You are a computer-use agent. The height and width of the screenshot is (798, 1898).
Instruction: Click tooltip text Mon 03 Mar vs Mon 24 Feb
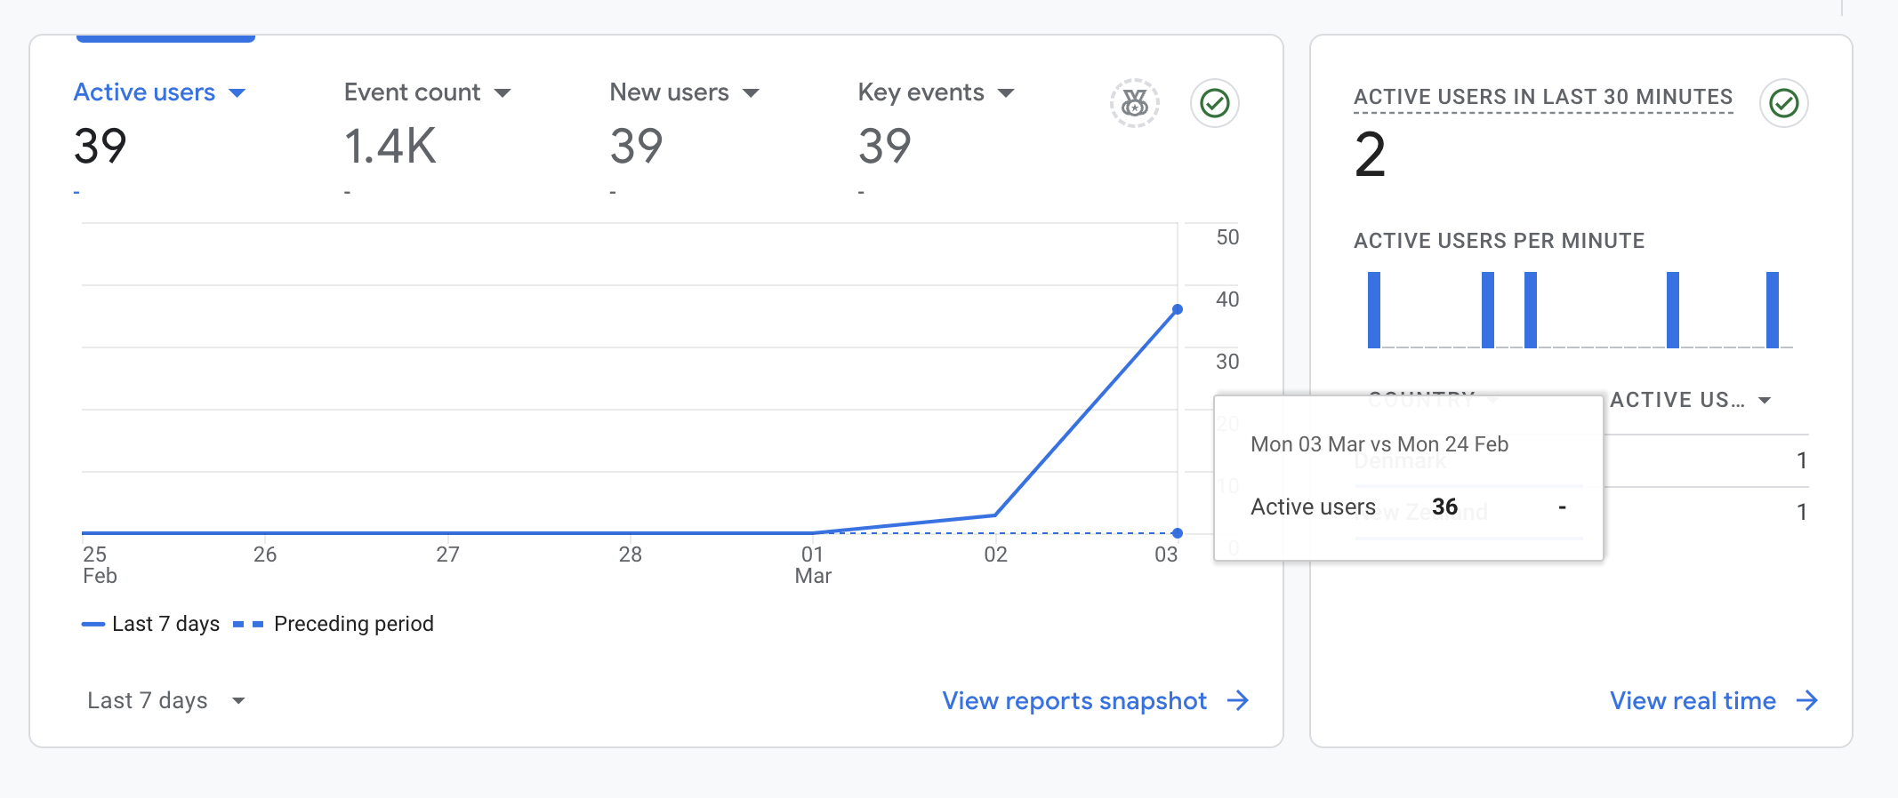(1379, 444)
